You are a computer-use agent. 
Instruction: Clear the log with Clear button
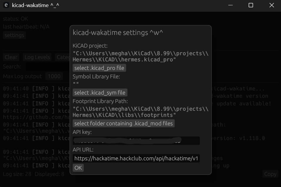tap(11, 57)
